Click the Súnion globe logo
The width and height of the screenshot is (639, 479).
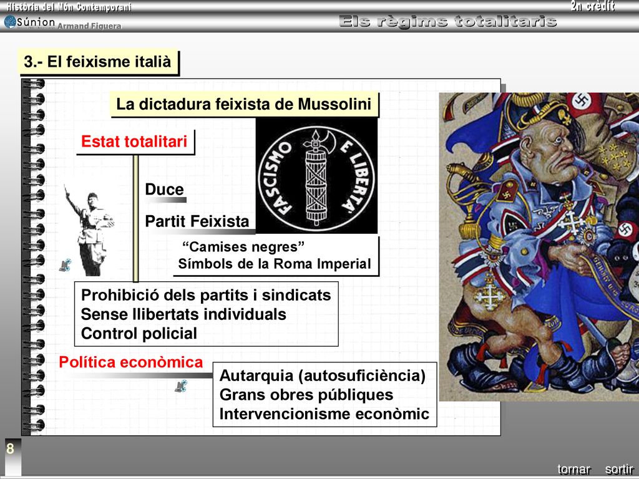(10, 22)
